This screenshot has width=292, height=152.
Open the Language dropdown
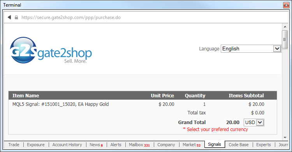pos(251,48)
